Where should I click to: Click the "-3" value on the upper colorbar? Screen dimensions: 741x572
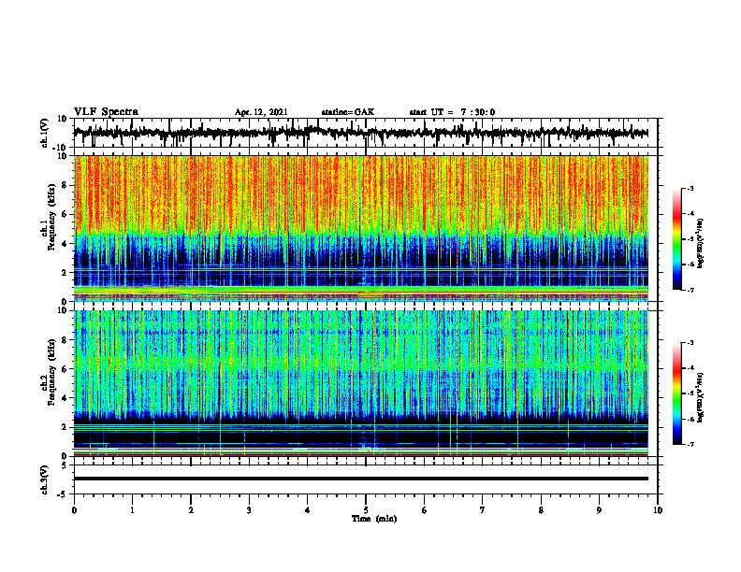tap(690, 189)
